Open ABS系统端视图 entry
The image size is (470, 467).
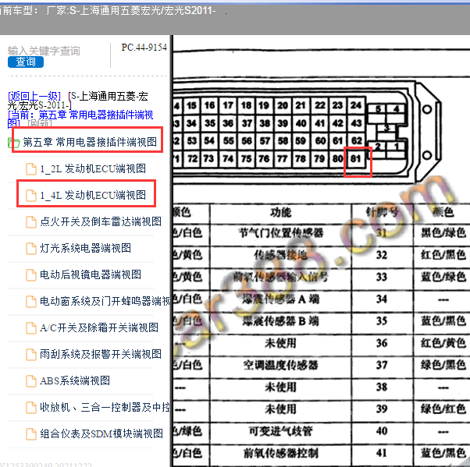point(75,380)
